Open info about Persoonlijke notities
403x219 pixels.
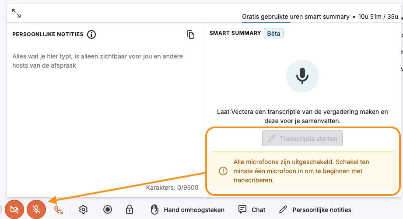[x=91, y=34]
